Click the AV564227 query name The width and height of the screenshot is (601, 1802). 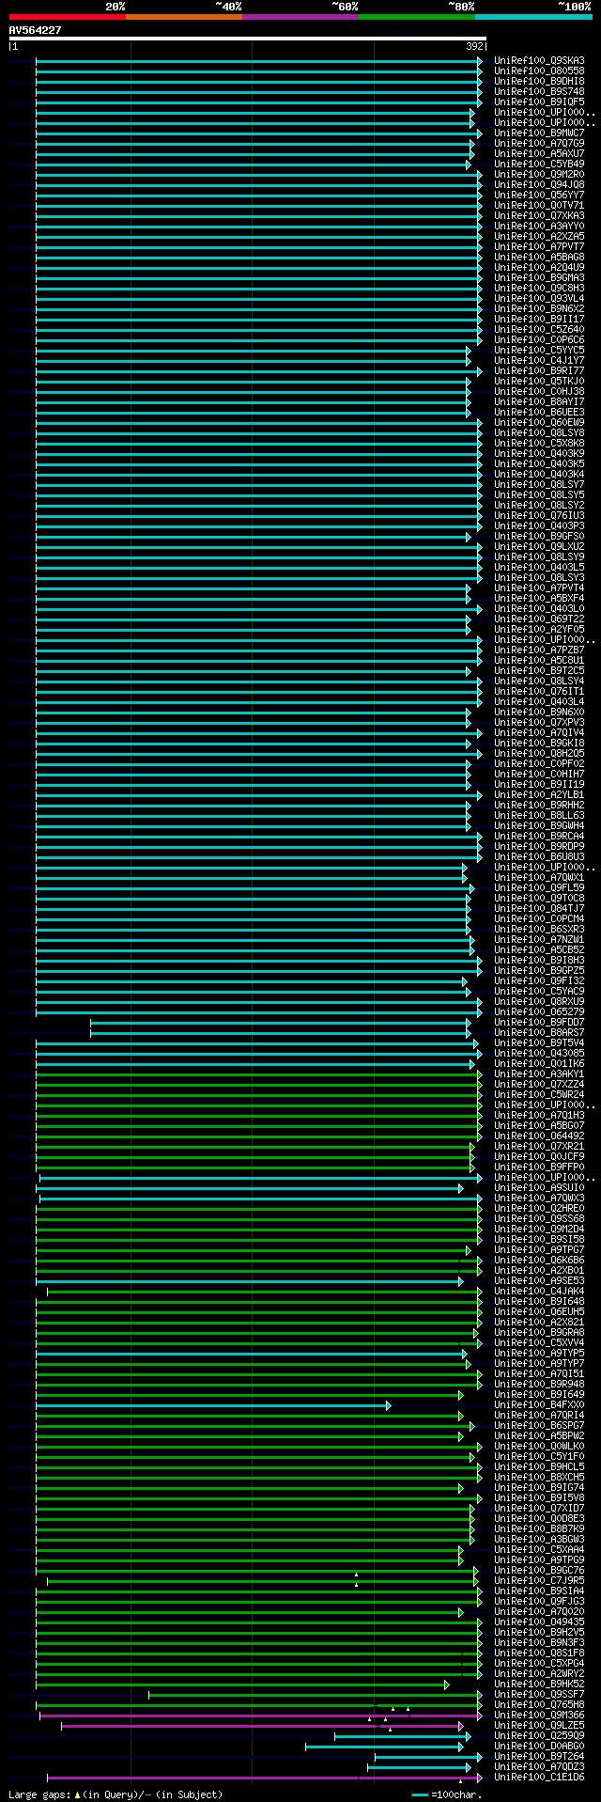[x=36, y=30]
